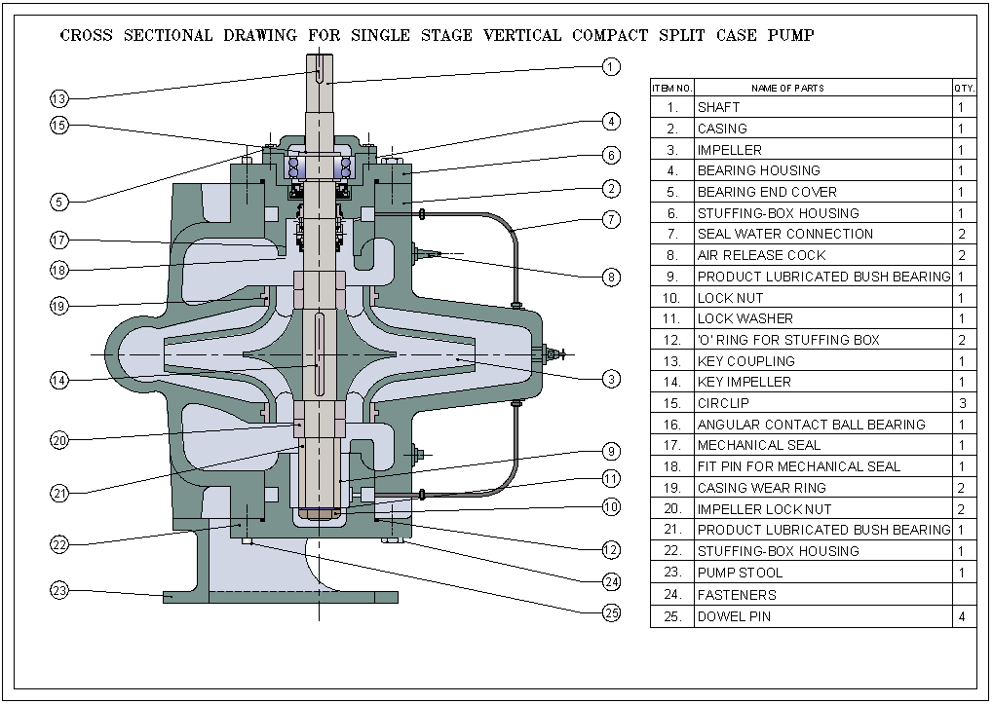Select callout balloon 9
The image size is (993, 704).
[610, 452]
